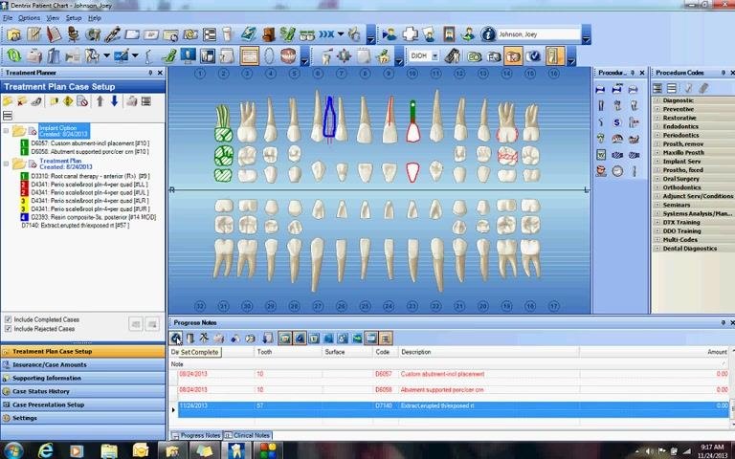Open the DJOH provider dropdown
This screenshot has width=735, height=459.
coord(434,56)
